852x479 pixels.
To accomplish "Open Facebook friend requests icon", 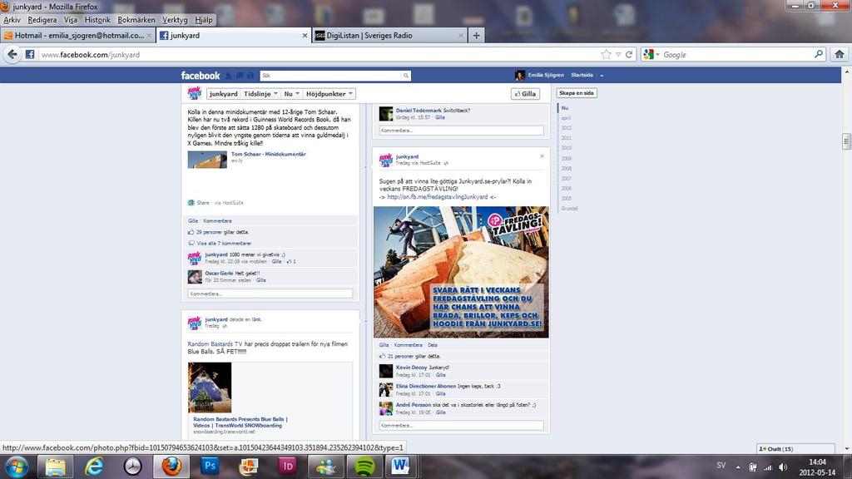I will click(x=229, y=76).
